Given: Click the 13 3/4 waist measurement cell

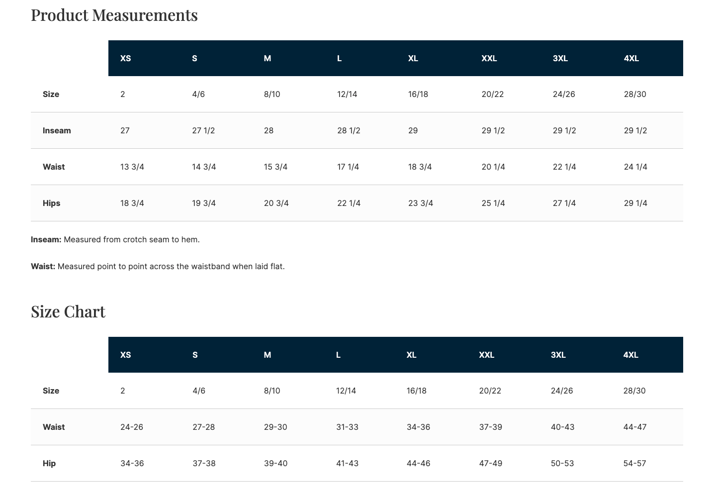Looking at the screenshot, I should 132,167.
